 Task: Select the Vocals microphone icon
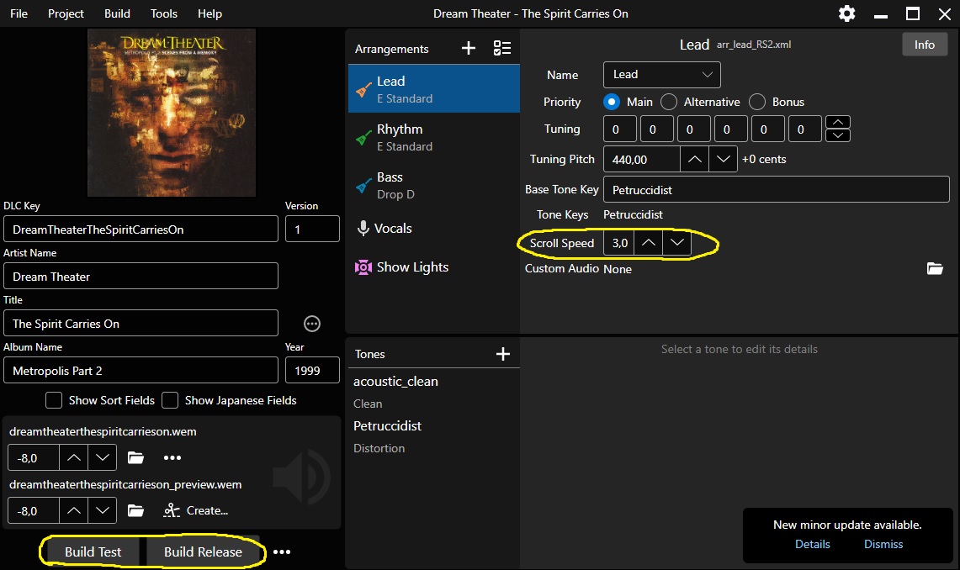pos(363,228)
